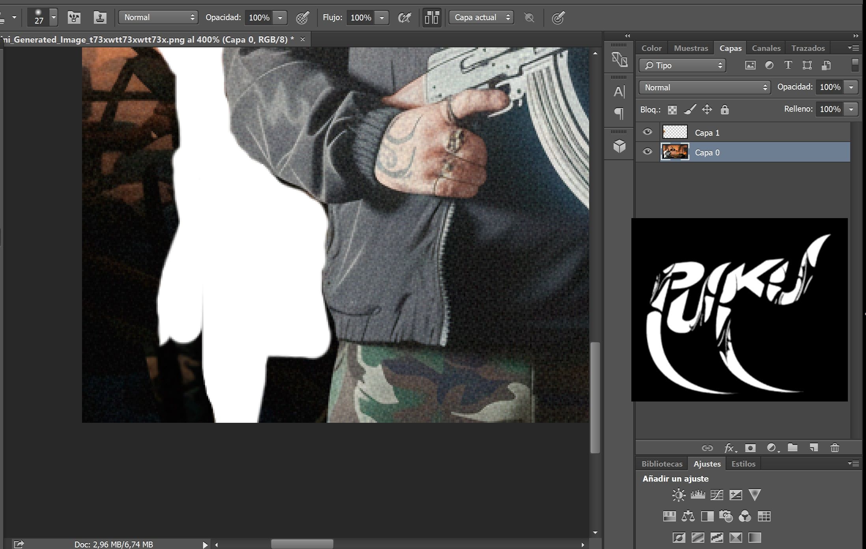Hide Capa 1 layer visibility

pos(647,132)
